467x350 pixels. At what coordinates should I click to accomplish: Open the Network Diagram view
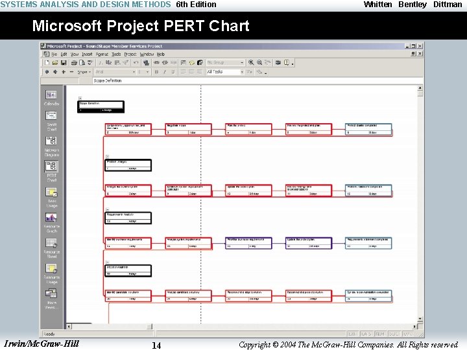click(51, 146)
